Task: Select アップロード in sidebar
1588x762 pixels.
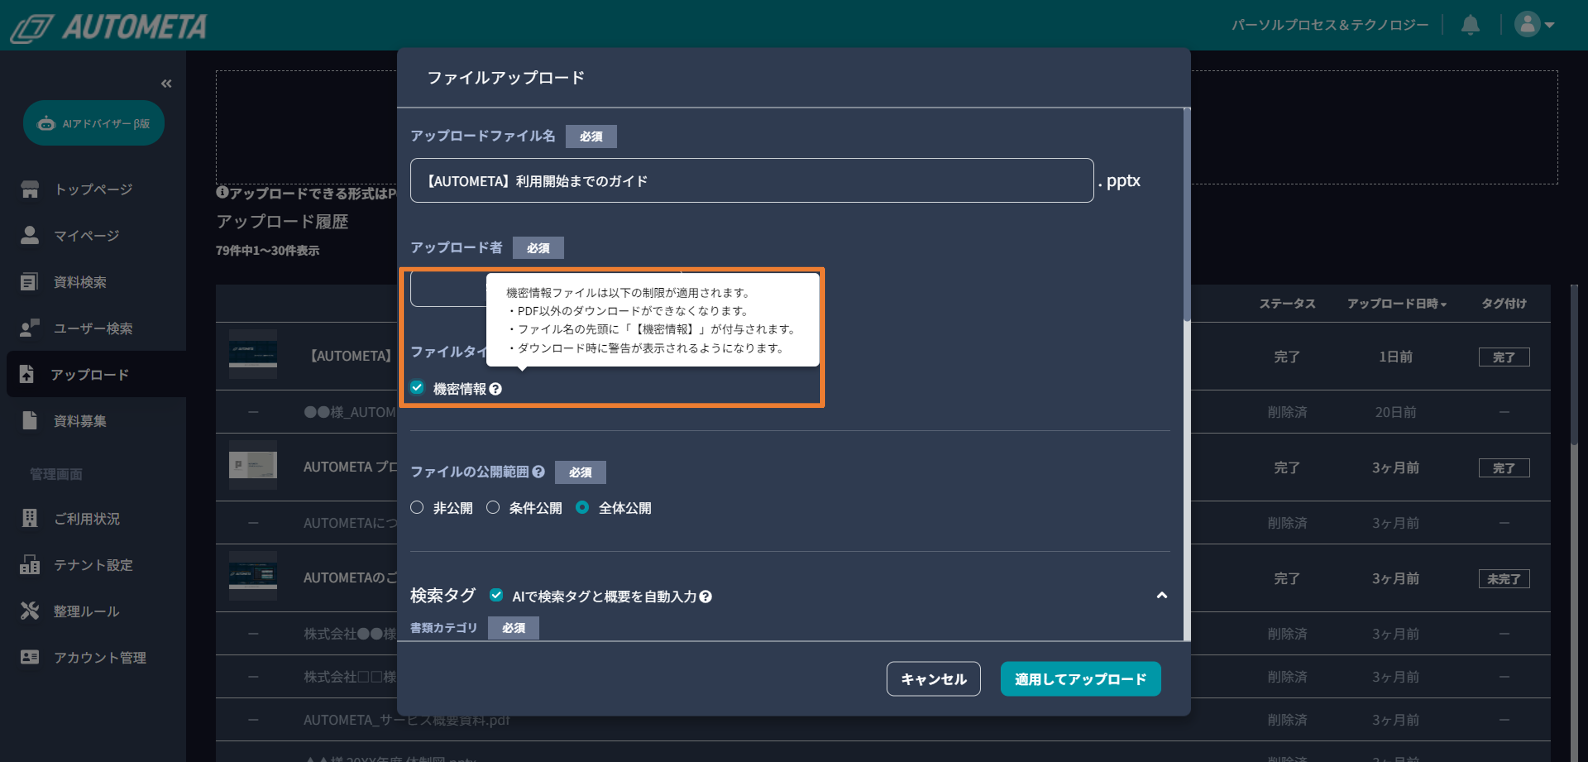Action: coord(96,374)
